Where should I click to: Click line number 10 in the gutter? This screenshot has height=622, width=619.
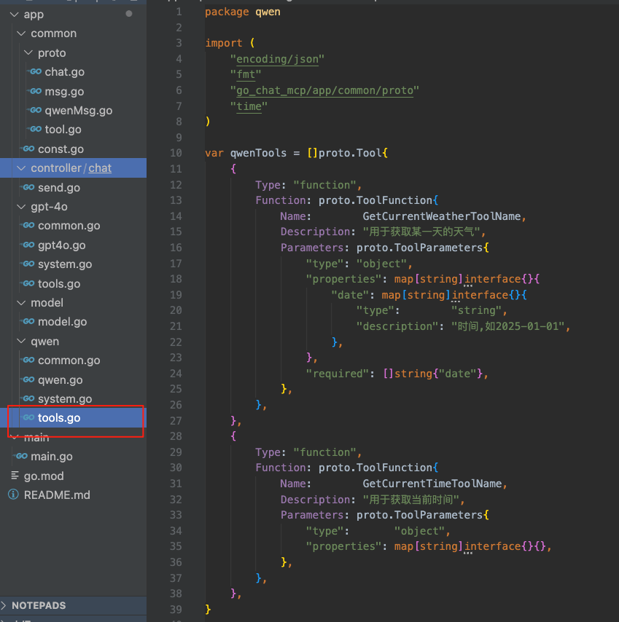[x=175, y=153]
